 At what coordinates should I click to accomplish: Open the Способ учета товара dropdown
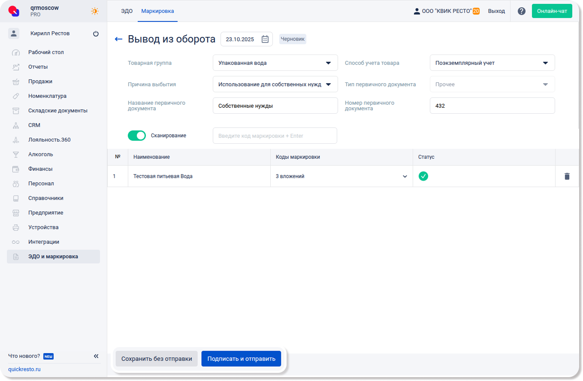point(492,63)
